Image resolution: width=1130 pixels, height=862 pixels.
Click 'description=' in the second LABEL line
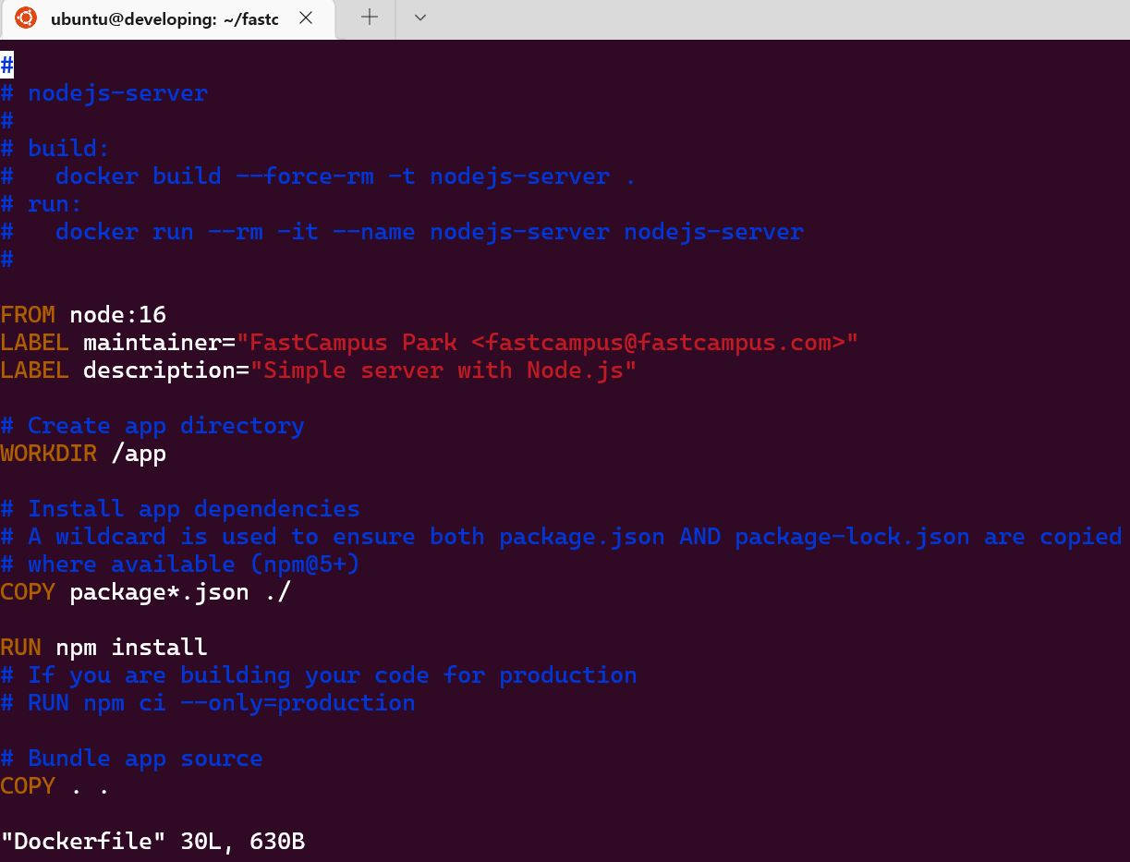tap(167, 370)
